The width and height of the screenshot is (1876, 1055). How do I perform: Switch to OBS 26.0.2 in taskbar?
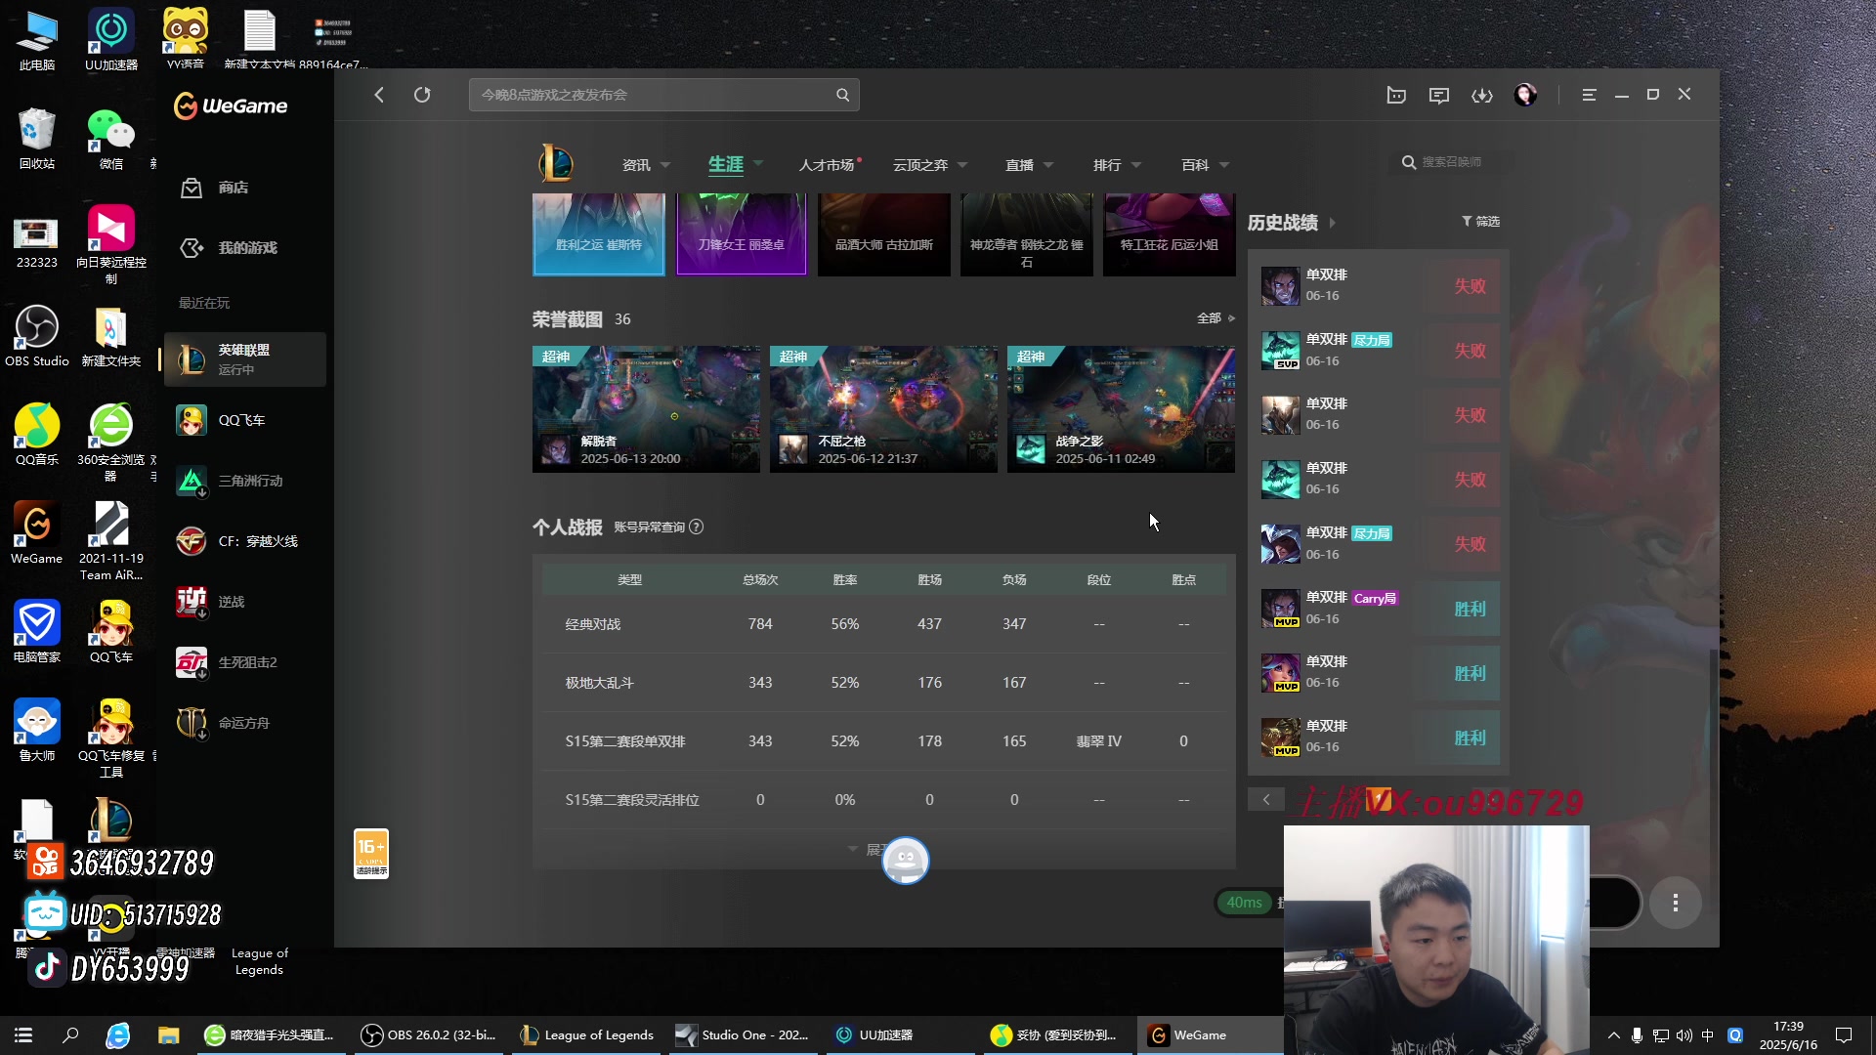point(429,1035)
